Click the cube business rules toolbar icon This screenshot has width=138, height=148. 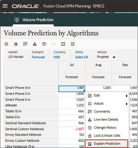click(x=16, y=44)
